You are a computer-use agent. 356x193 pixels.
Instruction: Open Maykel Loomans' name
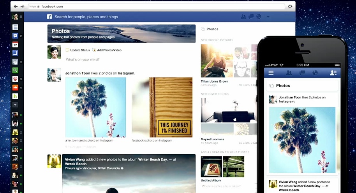pos(212,140)
